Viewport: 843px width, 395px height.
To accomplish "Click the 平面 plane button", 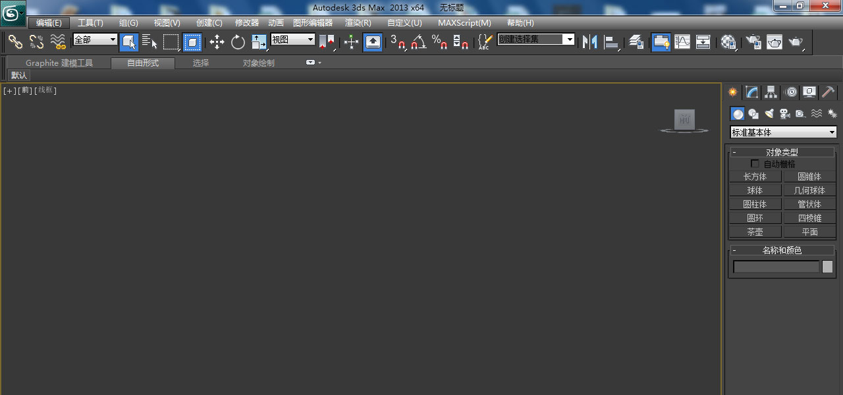I will 809,232.
